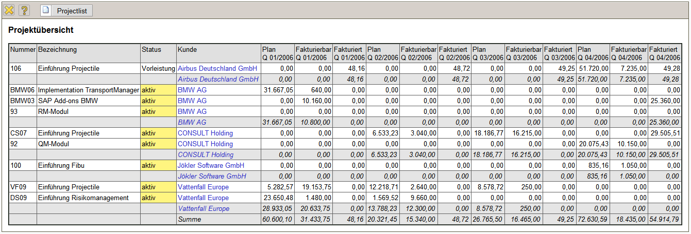Open BMW AG link for project BMW06
The image size is (691, 234).
tap(192, 90)
